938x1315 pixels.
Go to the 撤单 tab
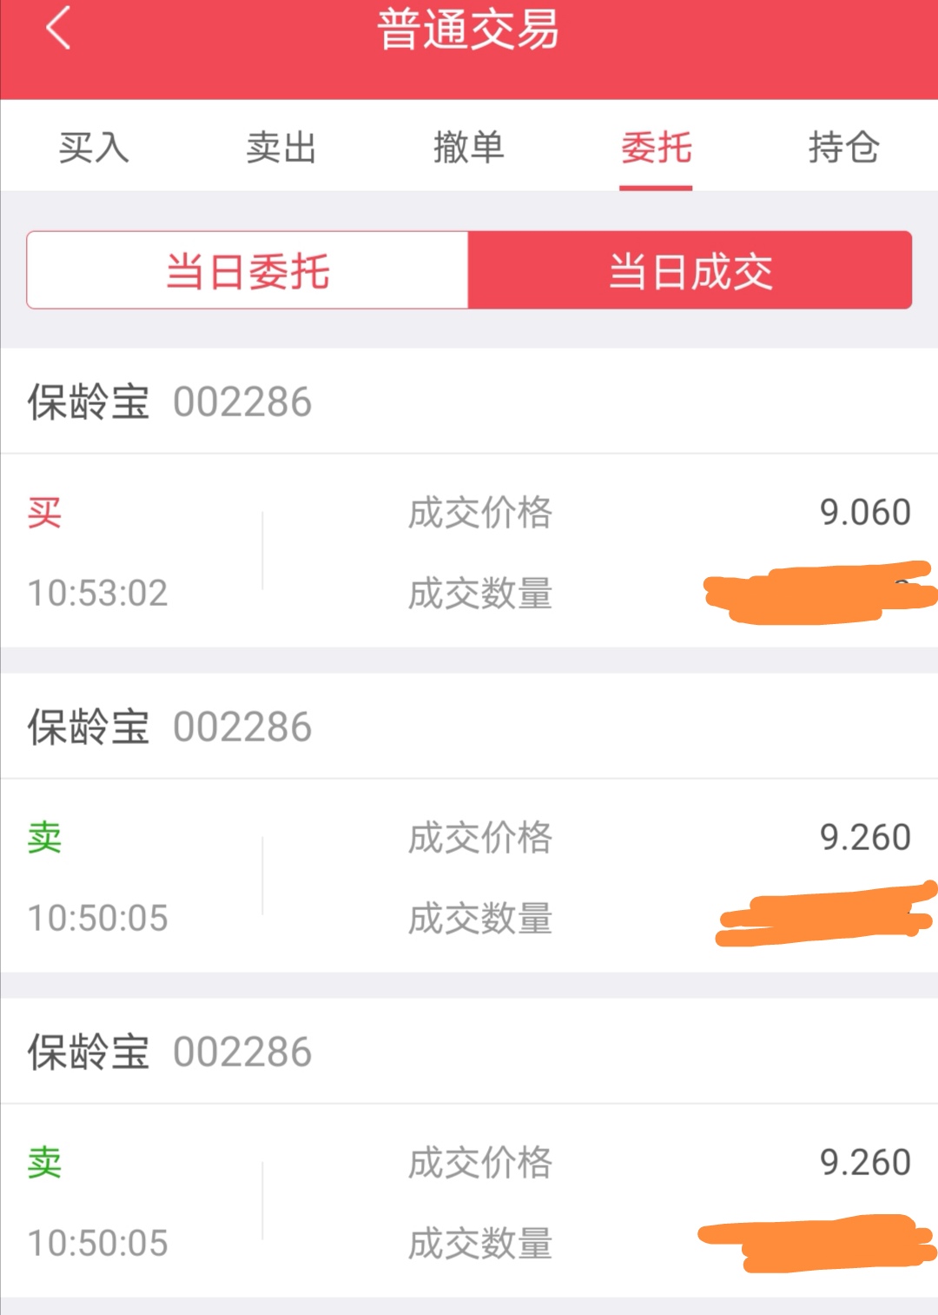pyautogui.click(x=468, y=147)
